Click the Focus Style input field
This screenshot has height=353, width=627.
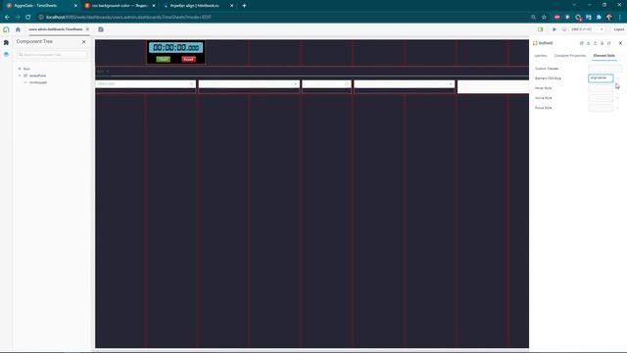click(x=601, y=108)
